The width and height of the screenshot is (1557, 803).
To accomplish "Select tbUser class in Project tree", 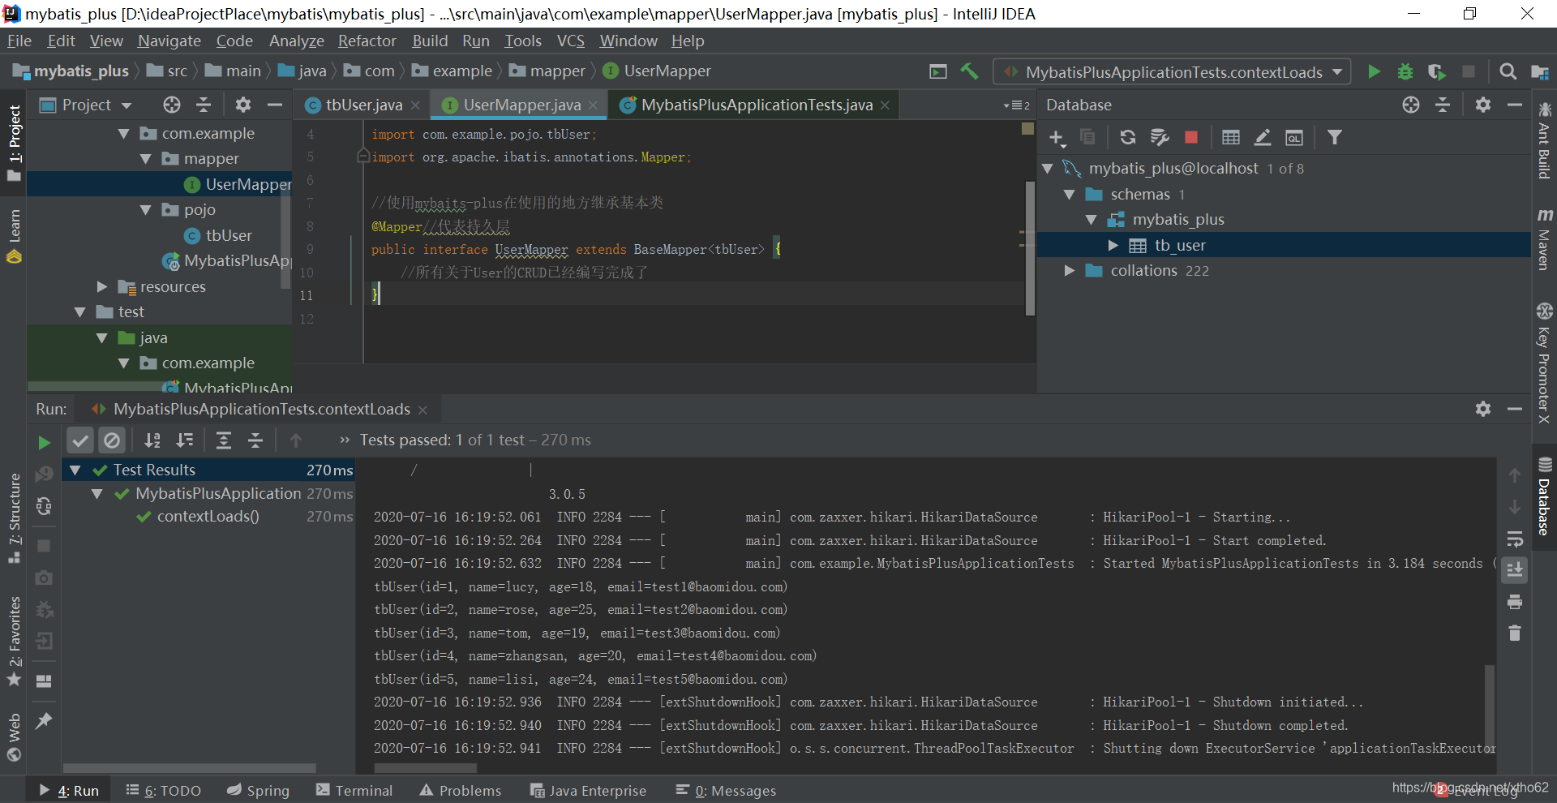I will point(228,235).
